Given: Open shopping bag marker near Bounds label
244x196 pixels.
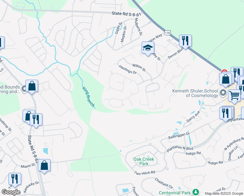Looking at the screenshot, I should [x=32, y=86].
